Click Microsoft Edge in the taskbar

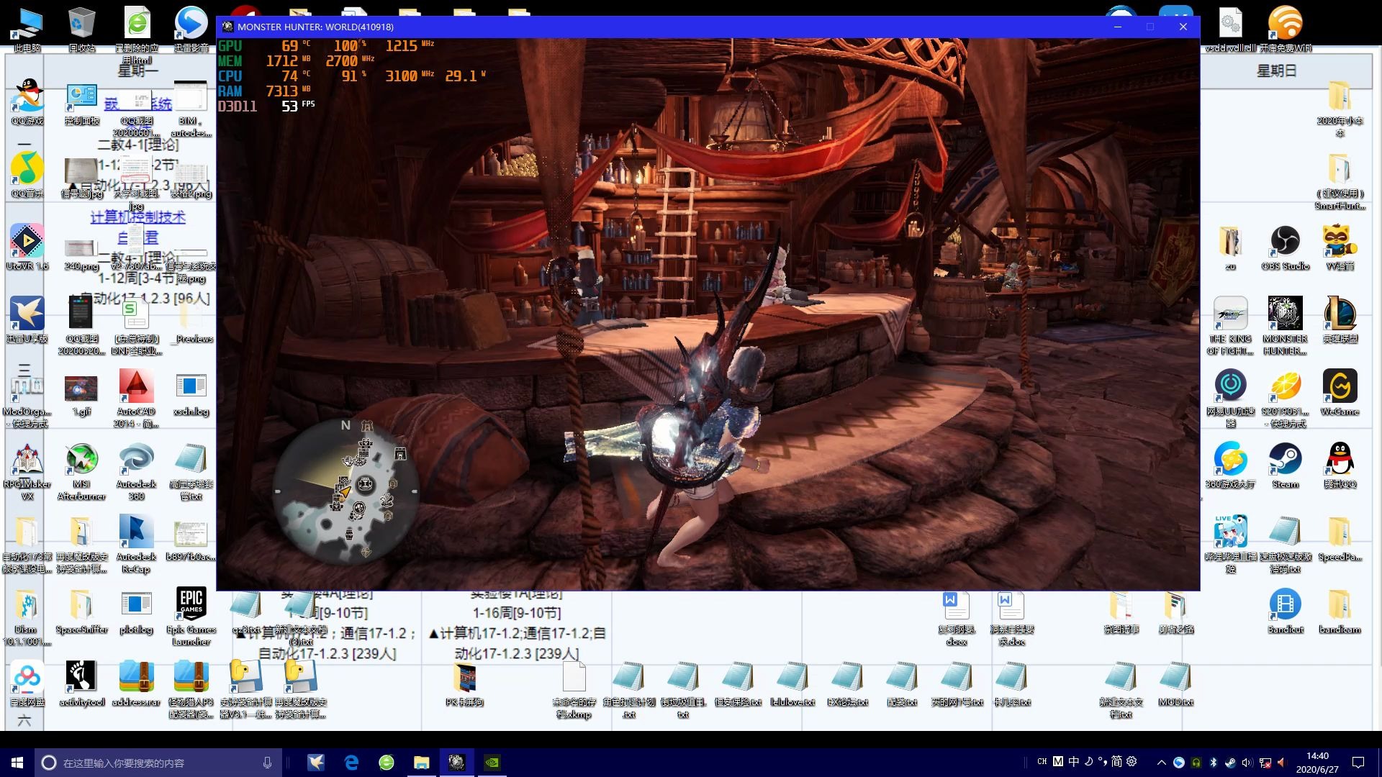tap(351, 762)
